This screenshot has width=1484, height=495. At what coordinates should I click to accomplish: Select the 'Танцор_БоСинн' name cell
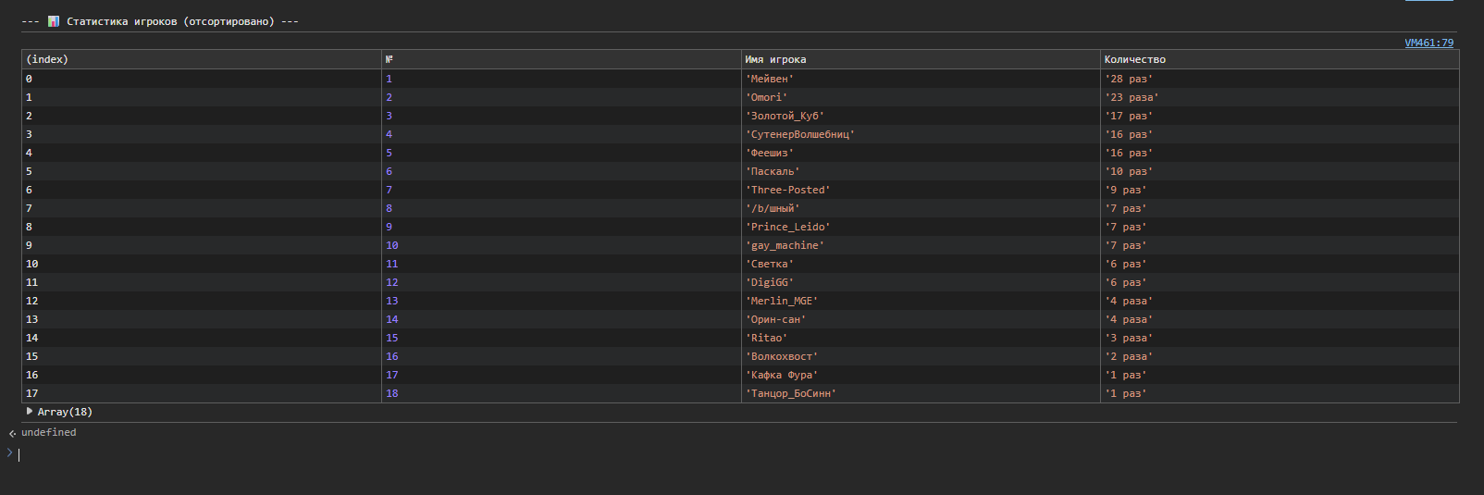click(791, 393)
